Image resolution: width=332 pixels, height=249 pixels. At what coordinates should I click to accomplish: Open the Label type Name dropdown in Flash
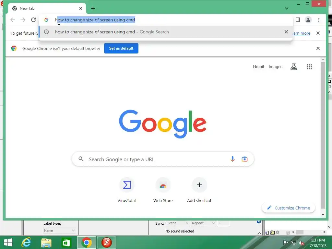59,231
